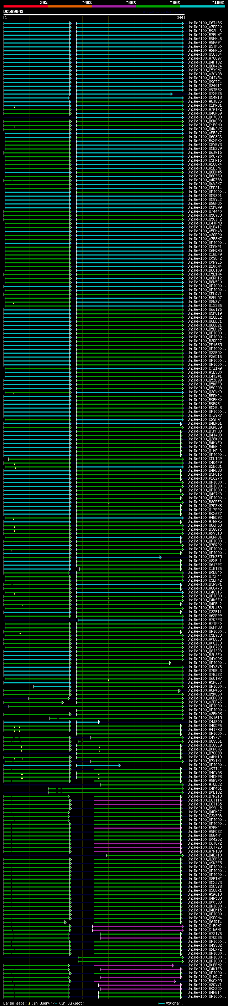Open the UniRef100_P26270 entry
The width and height of the screenshot is (228, 1006).
coord(204,479)
